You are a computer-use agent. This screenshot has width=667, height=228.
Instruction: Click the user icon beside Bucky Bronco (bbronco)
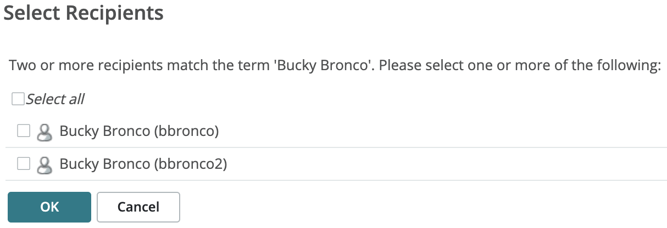click(45, 132)
